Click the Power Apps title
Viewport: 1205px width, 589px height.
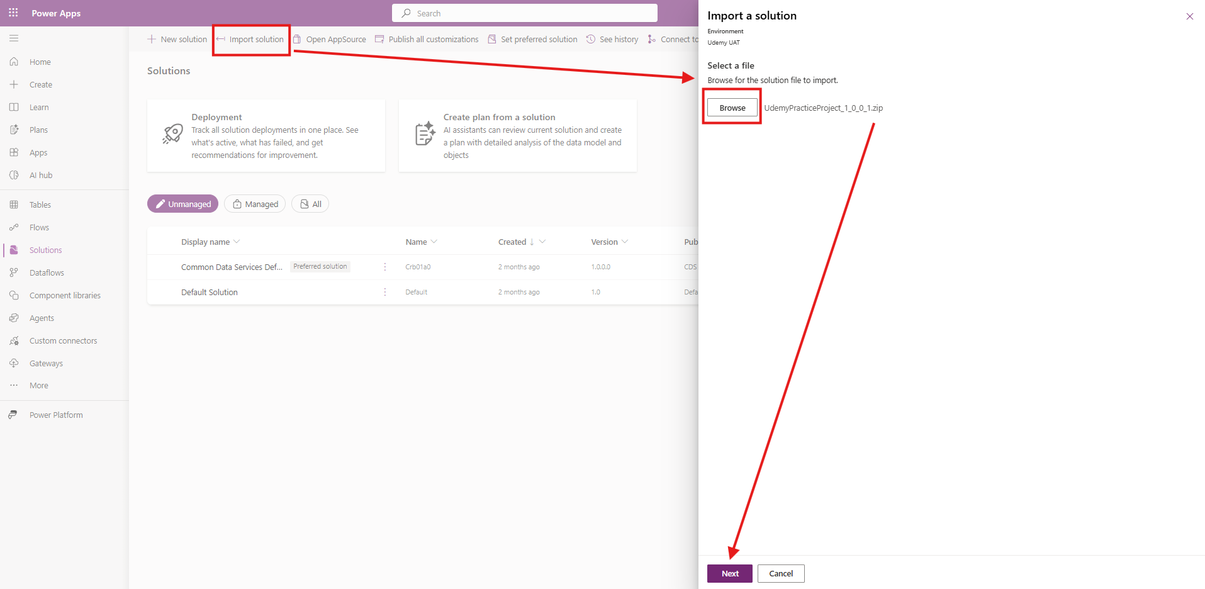(56, 13)
